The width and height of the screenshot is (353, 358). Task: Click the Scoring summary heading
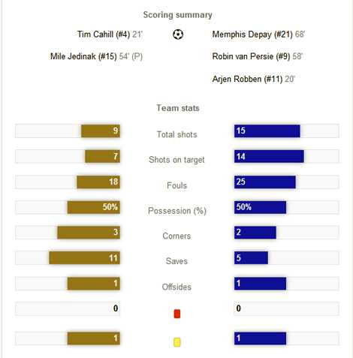tap(177, 15)
